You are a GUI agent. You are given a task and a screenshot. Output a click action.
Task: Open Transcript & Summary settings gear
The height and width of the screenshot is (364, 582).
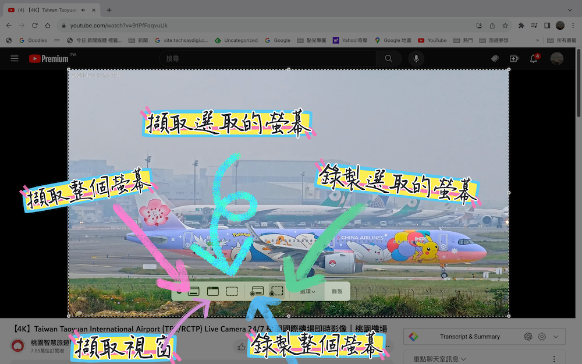click(x=542, y=337)
